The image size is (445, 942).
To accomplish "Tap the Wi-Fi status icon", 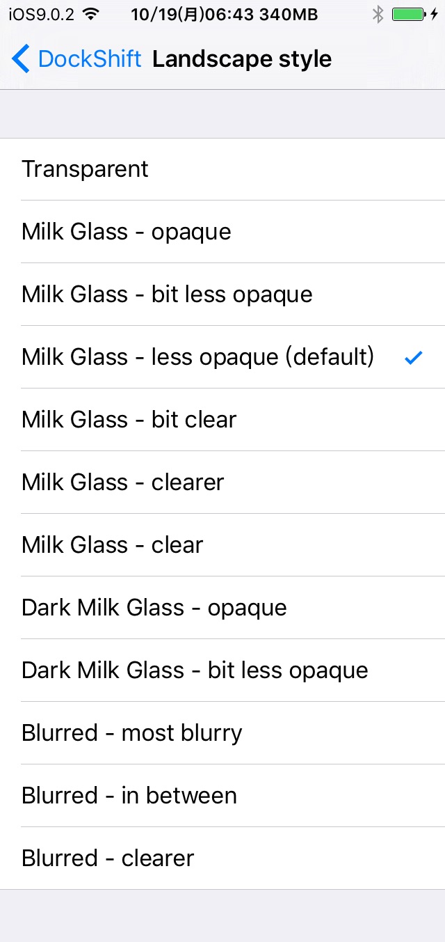I will click(90, 14).
